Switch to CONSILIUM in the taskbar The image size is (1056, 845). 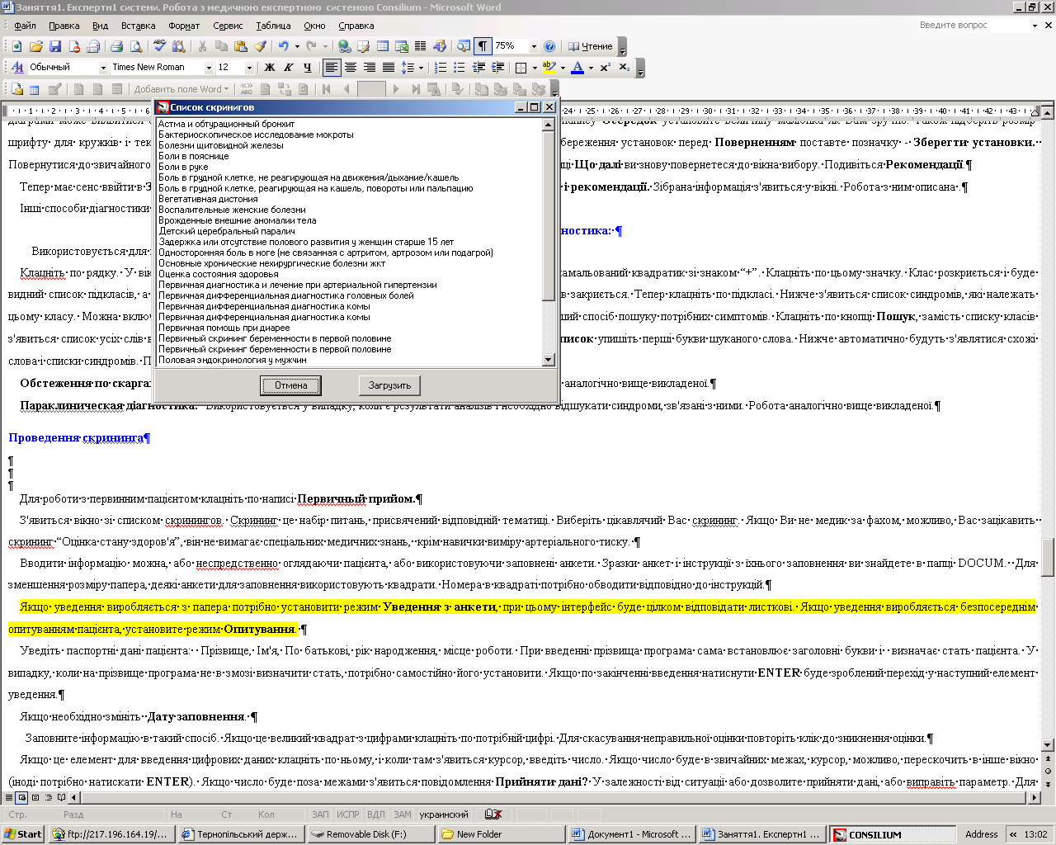(891, 834)
